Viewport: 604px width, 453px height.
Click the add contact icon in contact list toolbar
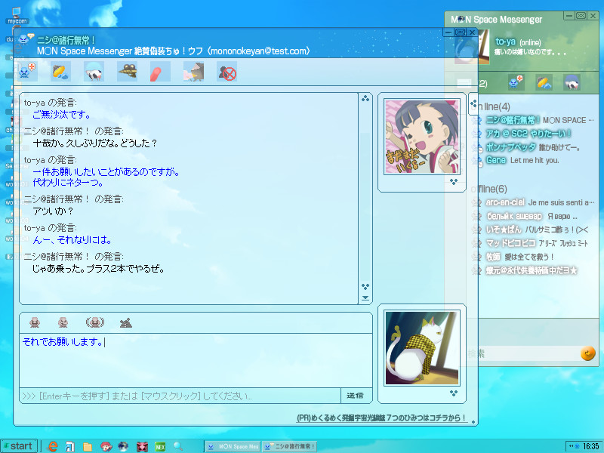pyautogui.click(x=516, y=82)
